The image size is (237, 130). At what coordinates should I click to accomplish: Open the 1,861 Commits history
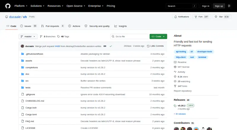pos(155,46)
